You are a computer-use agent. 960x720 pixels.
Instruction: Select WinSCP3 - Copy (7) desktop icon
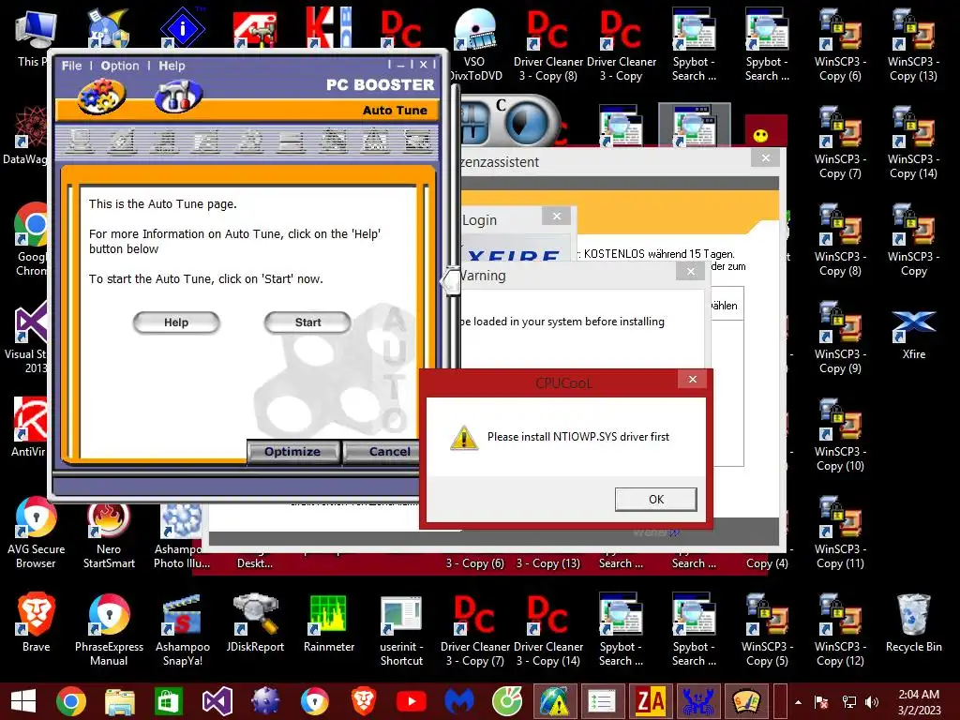click(x=840, y=142)
